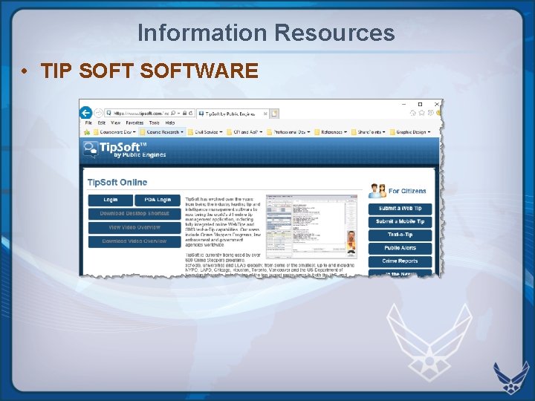Open the File menu
Screen dimensions: 535x401
point(88,123)
